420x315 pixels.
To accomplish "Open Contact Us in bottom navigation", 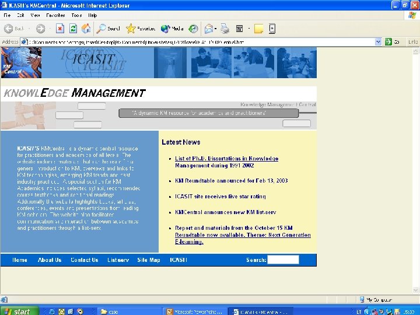I will coord(85,260).
